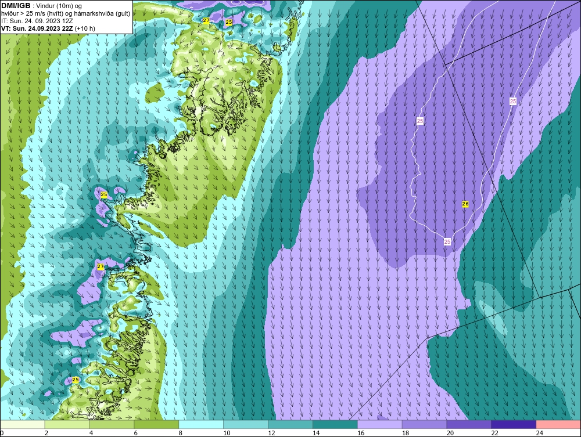The width and height of the screenshot is (581, 437).
Task: Click the legend scale value 12
Action: tap(271, 433)
